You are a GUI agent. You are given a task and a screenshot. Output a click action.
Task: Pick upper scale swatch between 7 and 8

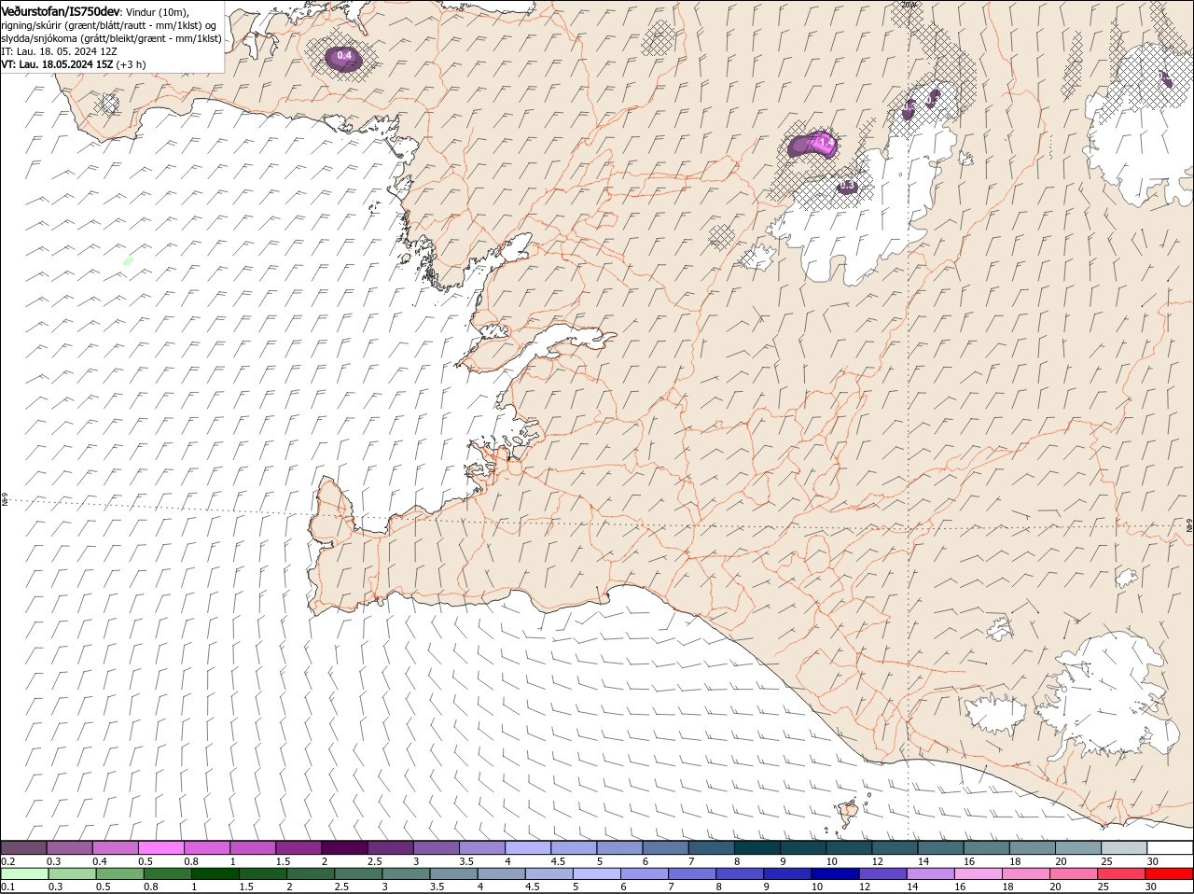click(711, 848)
